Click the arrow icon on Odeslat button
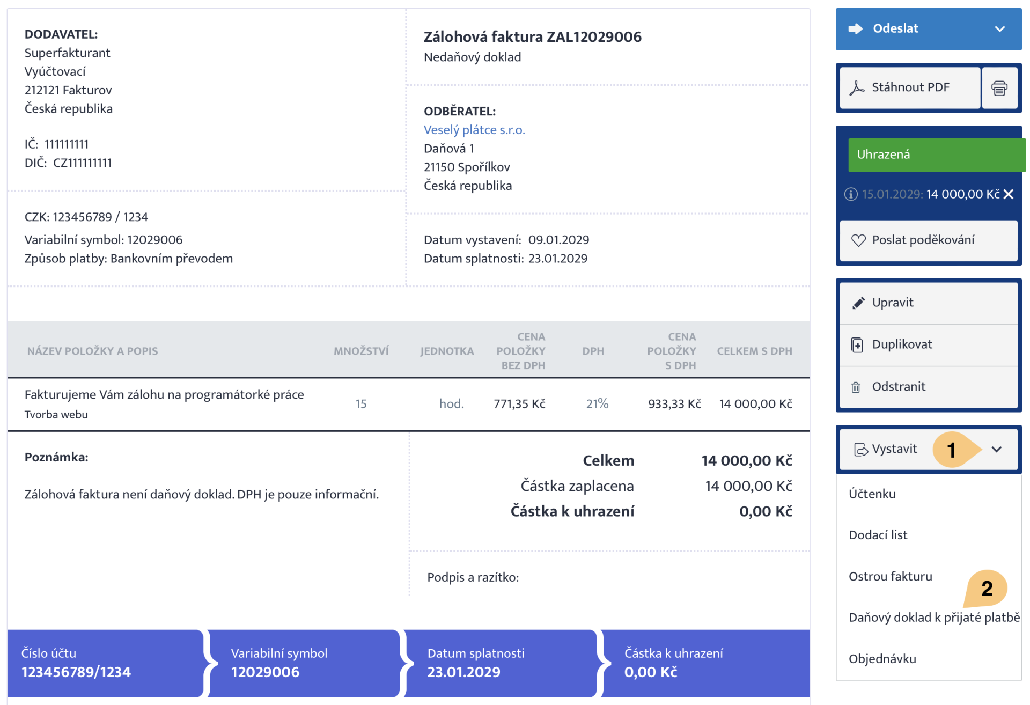 (x=856, y=29)
